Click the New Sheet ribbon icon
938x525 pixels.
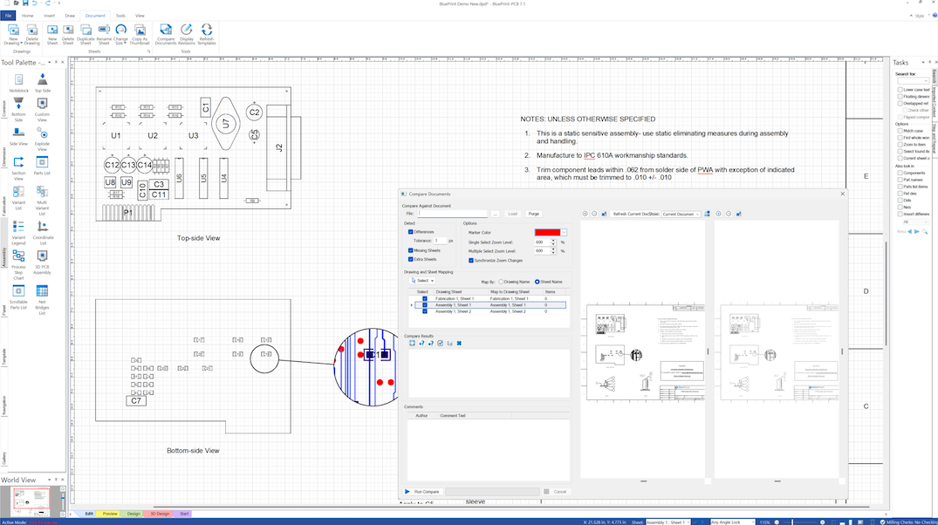point(52,35)
